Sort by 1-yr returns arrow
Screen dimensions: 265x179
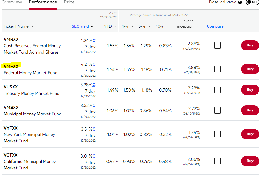(132, 26)
